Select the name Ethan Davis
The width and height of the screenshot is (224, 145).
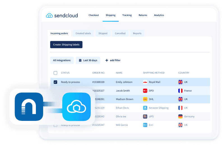click(x=123, y=108)
